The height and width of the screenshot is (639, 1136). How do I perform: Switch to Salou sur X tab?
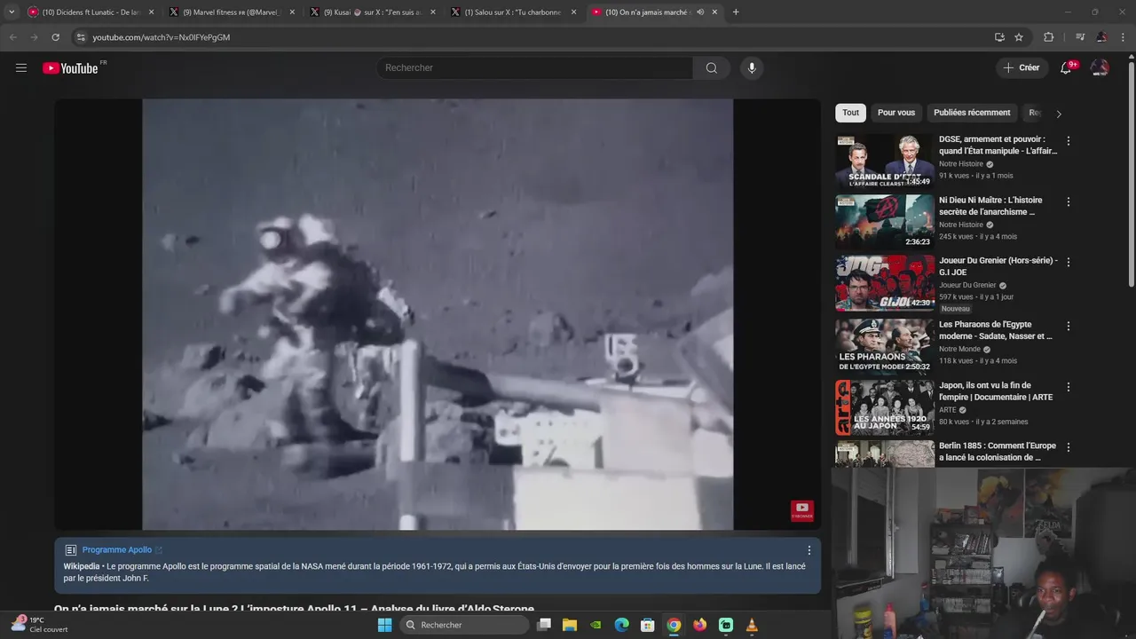[512, 12]
